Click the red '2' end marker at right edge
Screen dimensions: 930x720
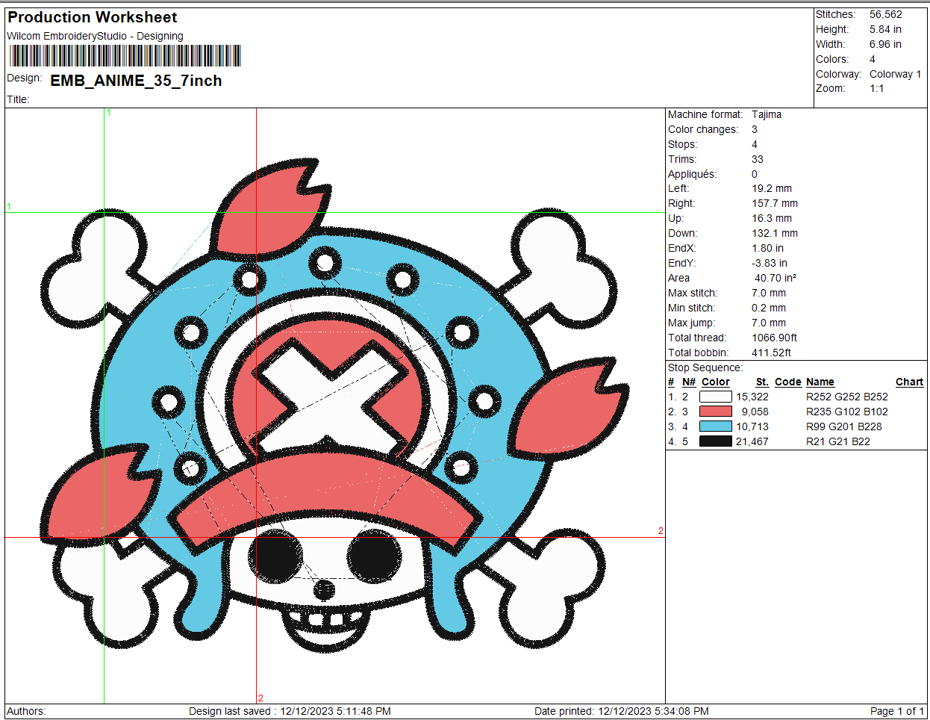661,531
